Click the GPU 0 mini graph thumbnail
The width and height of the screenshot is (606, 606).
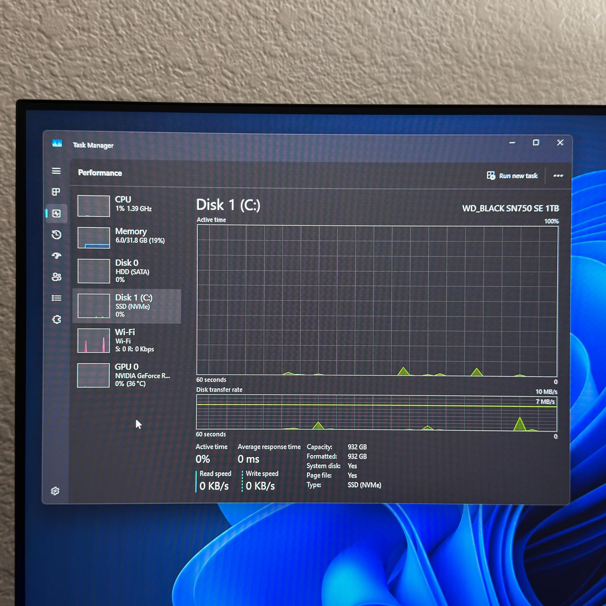94,375
